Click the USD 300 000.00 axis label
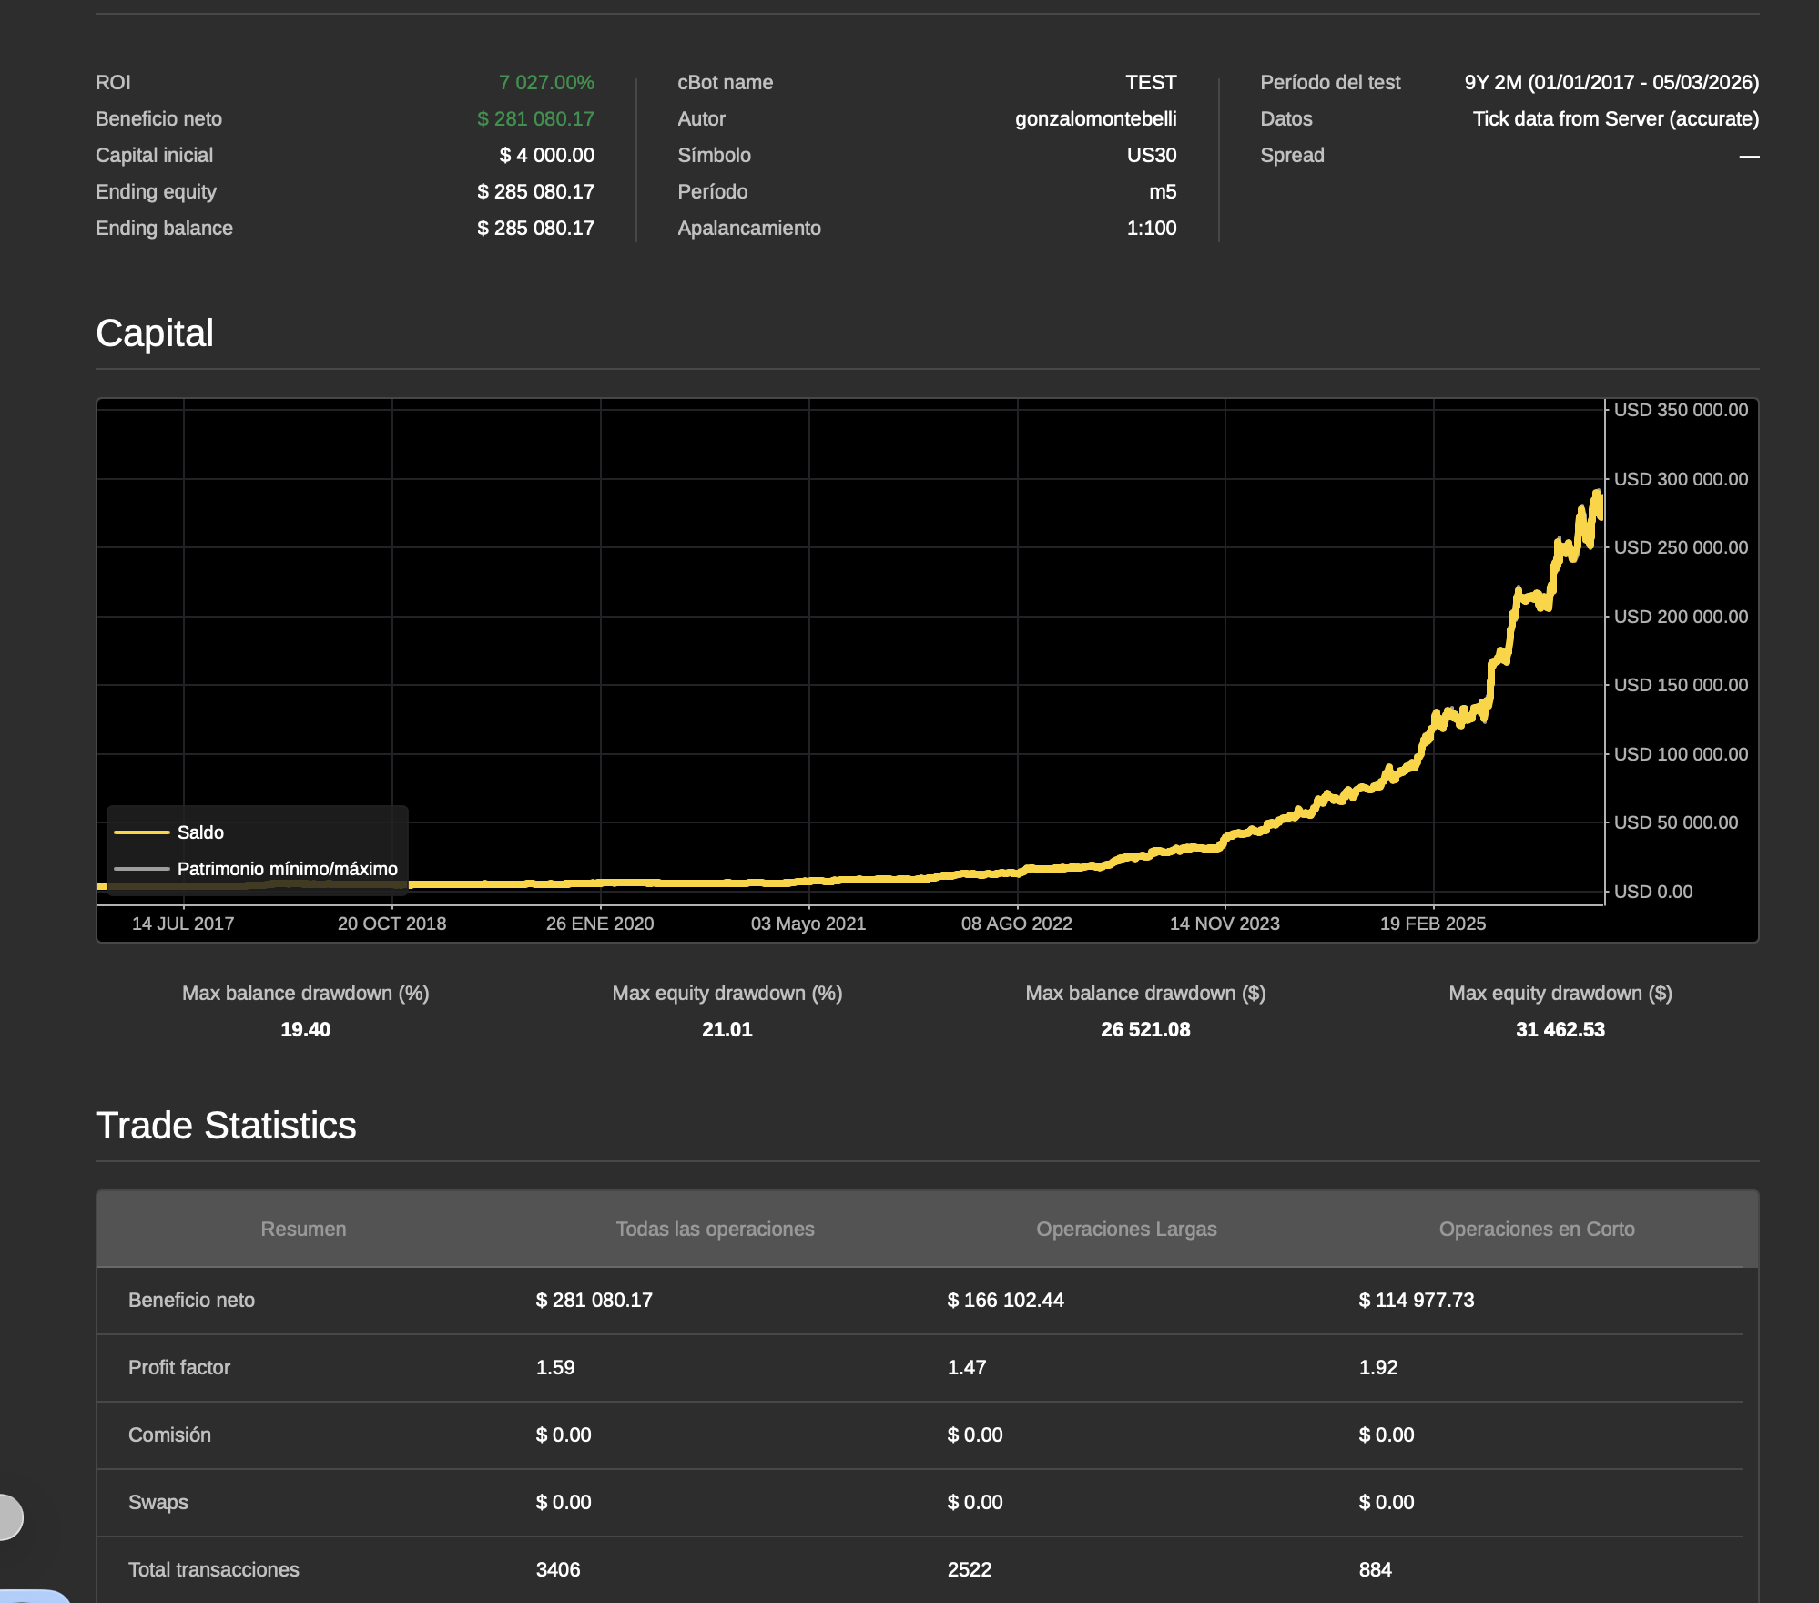Viewport: 1819px width, 1603px height. pyautogui.click(x=1681, y=479)
